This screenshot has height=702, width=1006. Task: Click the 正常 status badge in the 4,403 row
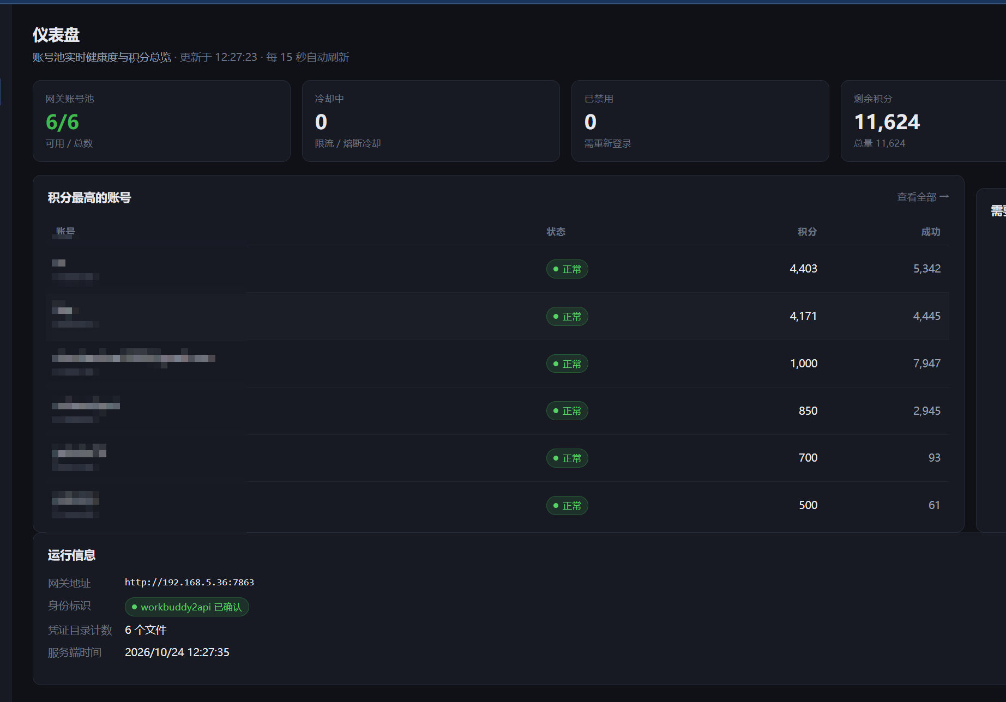tap(567, 269)
